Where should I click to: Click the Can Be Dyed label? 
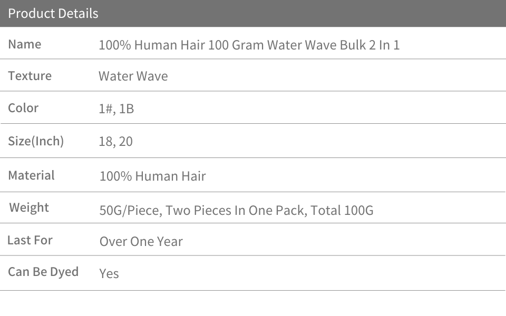pyautogui.click(x=43, y=272)
